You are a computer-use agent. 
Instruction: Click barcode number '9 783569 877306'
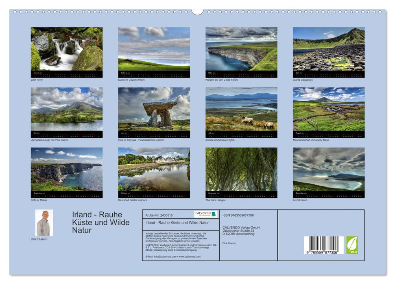coord(322,252)
